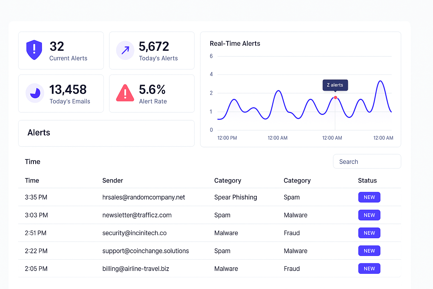Click NEW badge for billing@airline-travel.biz
Image resolution: width=433 pixels, height=289 pixels.
click(x=369, y=269)
